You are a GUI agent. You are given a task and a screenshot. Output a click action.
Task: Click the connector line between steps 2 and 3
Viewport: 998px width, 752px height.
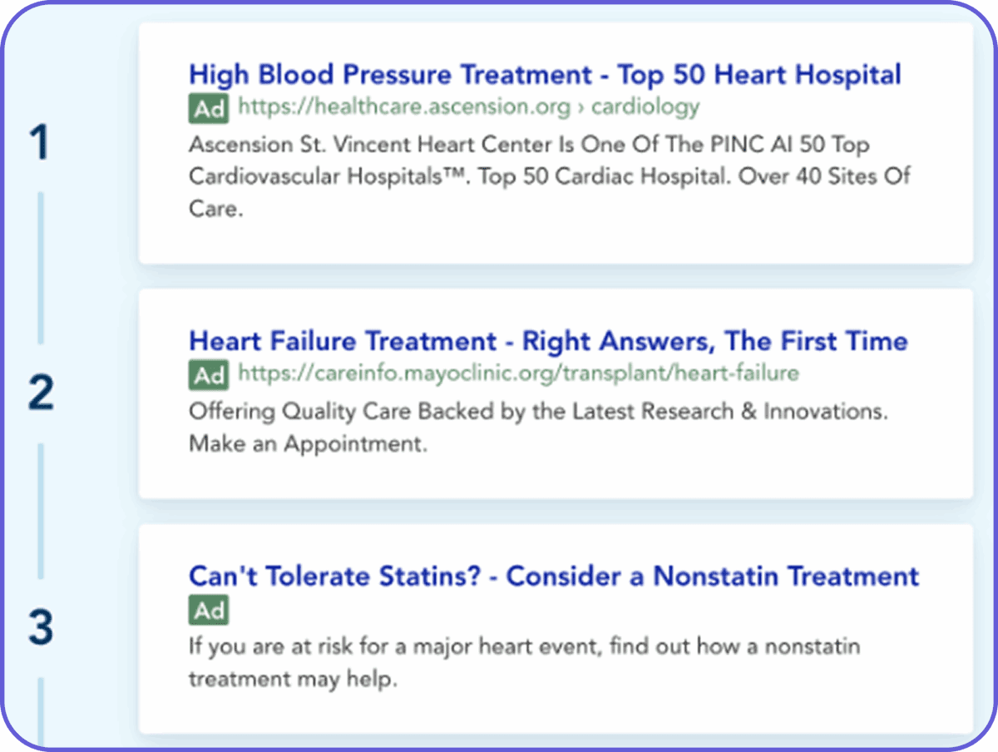click(x=40, y=511)
